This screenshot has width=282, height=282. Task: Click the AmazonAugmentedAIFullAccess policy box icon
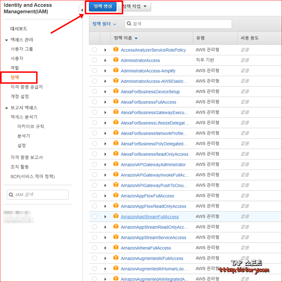point(116,258)
